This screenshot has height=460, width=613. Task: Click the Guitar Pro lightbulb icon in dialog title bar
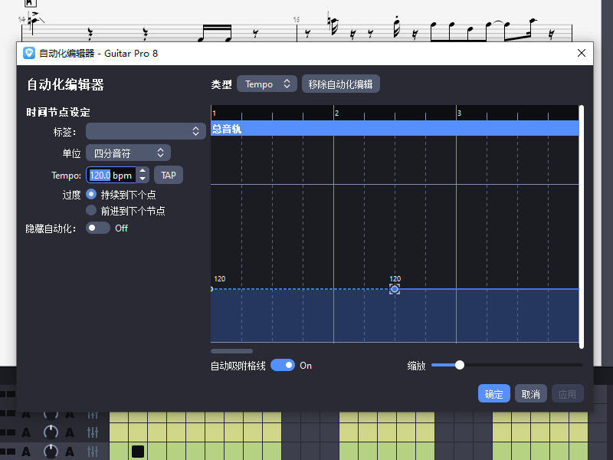pos(29,54)
